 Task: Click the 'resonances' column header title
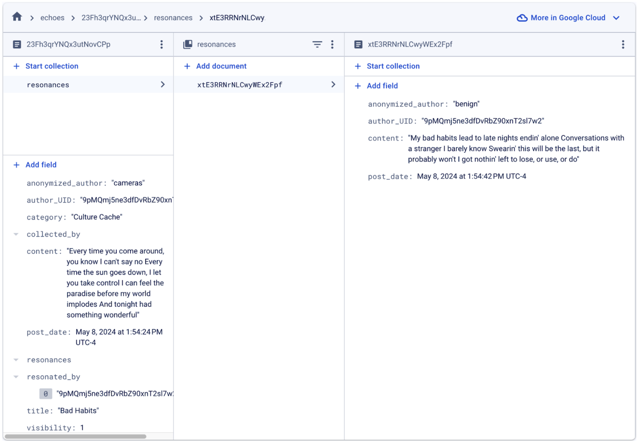[216, 44]
